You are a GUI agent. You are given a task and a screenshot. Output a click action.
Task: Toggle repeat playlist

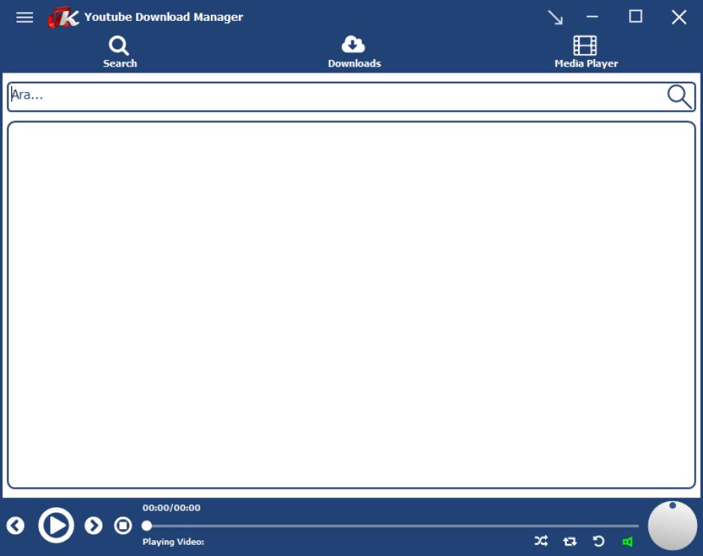click(x=570, y=542)
